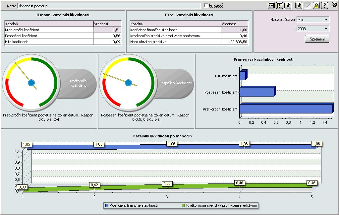Screen dimensions: 339x215
Task: Click the delete document icon
Action: coord(299,5)
